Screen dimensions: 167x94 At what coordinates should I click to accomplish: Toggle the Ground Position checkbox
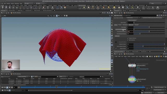pos(116,42)
